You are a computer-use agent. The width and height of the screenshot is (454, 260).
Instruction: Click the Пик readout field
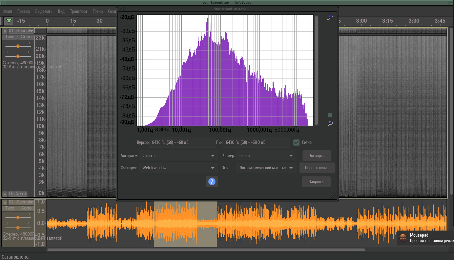(257, 143)
